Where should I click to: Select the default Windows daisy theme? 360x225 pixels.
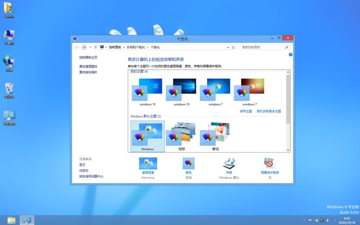click(x=148, y=136)
